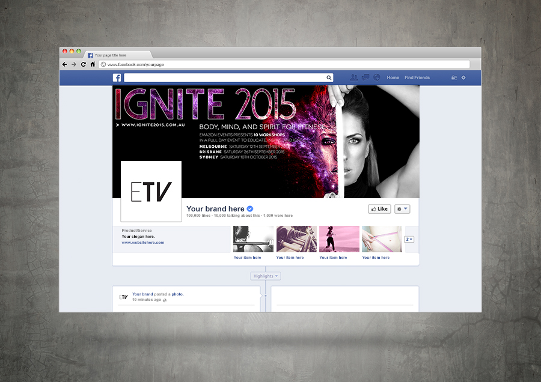Go to browser home icon
The height and width of the screenshot is (382, 541).
point(93,64)
